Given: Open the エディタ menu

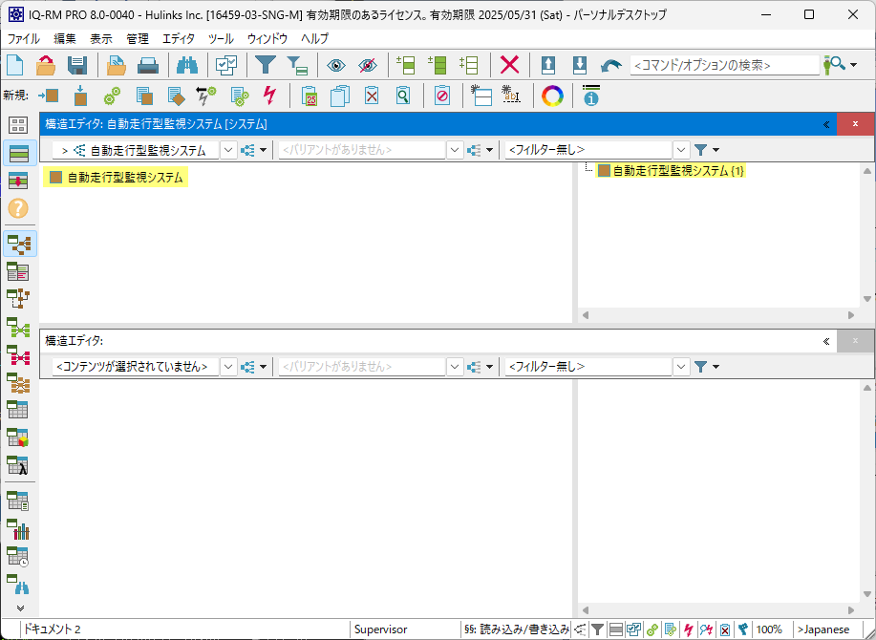Looking at the screenshot, I should 178,39.
